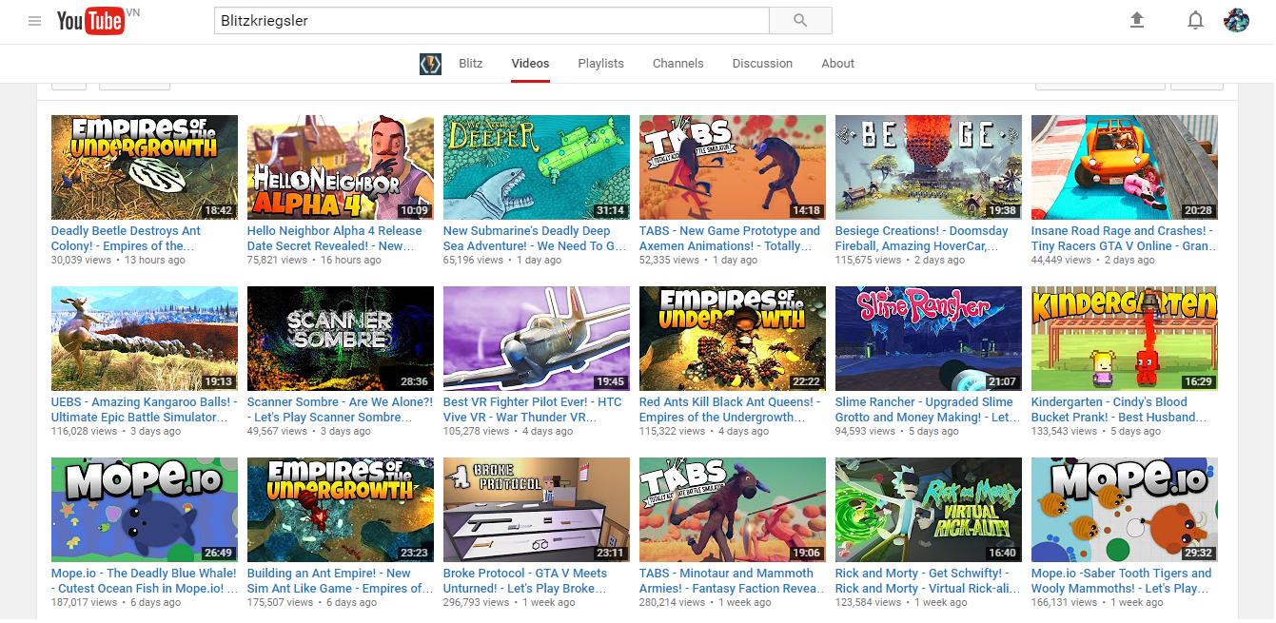Click title 'Scanner Sombre - Are We Alone?!'
1276x623 pixels.
(x=340, y=409)
